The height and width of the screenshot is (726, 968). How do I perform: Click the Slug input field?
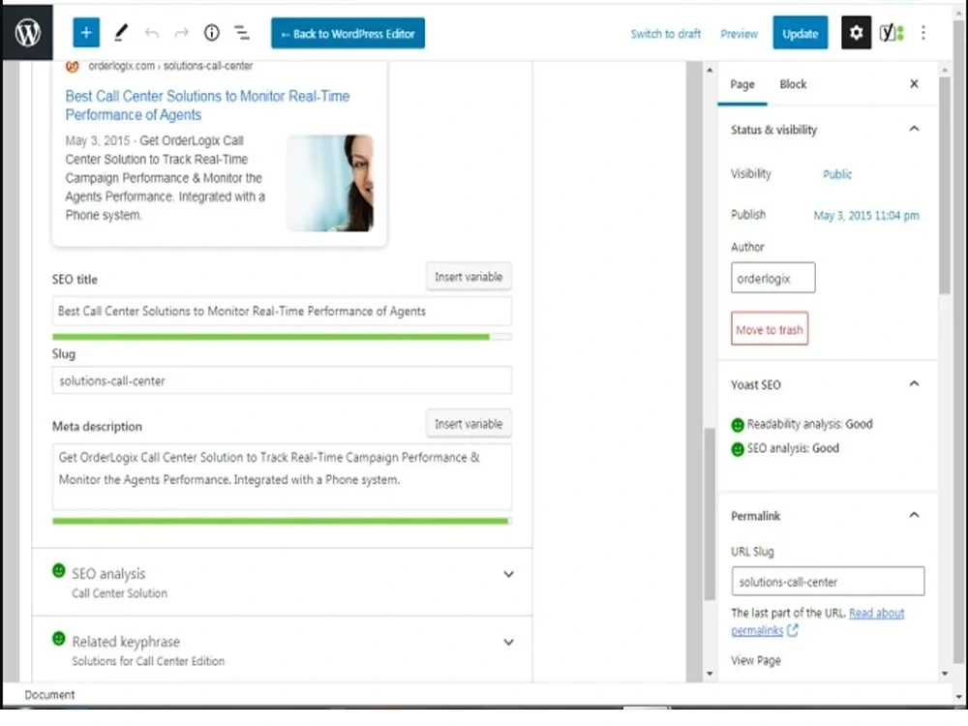pos(282,380)
